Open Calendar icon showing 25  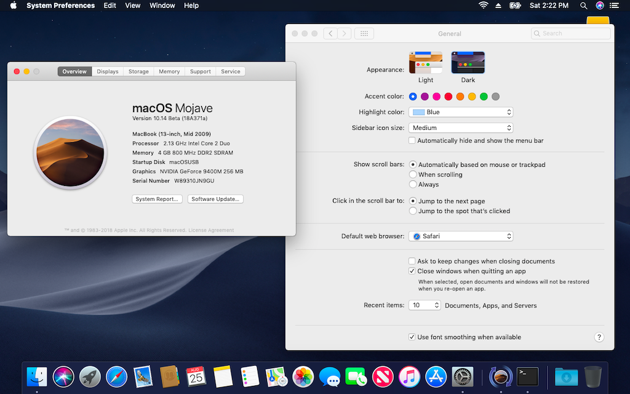point(196,377)
